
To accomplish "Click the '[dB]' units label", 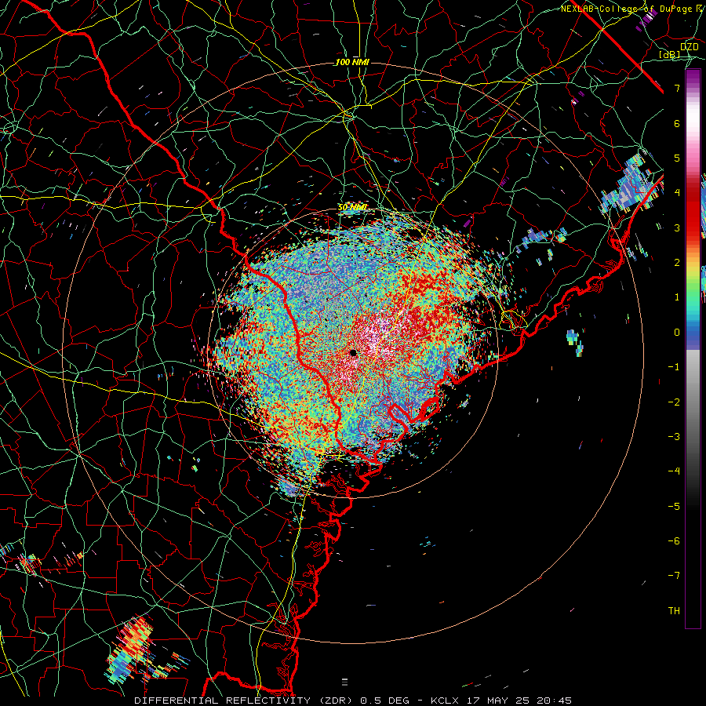I will tap(670, 55).
